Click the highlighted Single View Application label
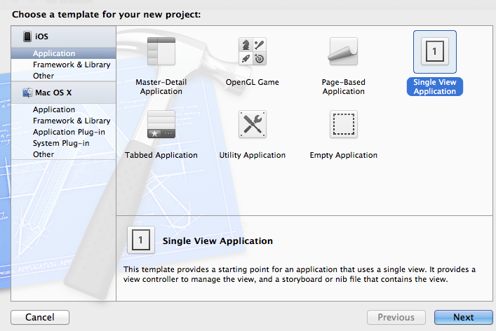The width and height of the screenshot is (496, 331). [x=435, y=87]
